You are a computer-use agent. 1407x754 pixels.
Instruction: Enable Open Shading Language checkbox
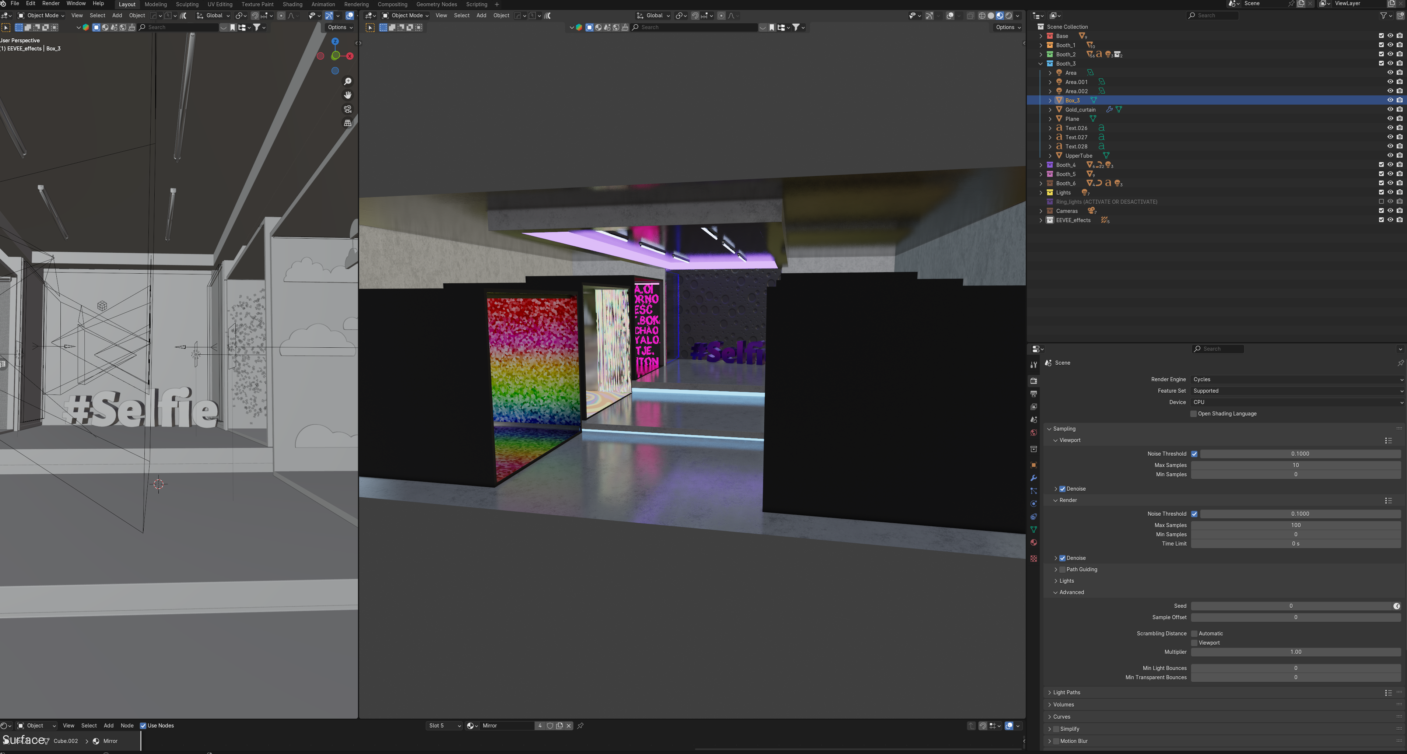click(1194, 414)
